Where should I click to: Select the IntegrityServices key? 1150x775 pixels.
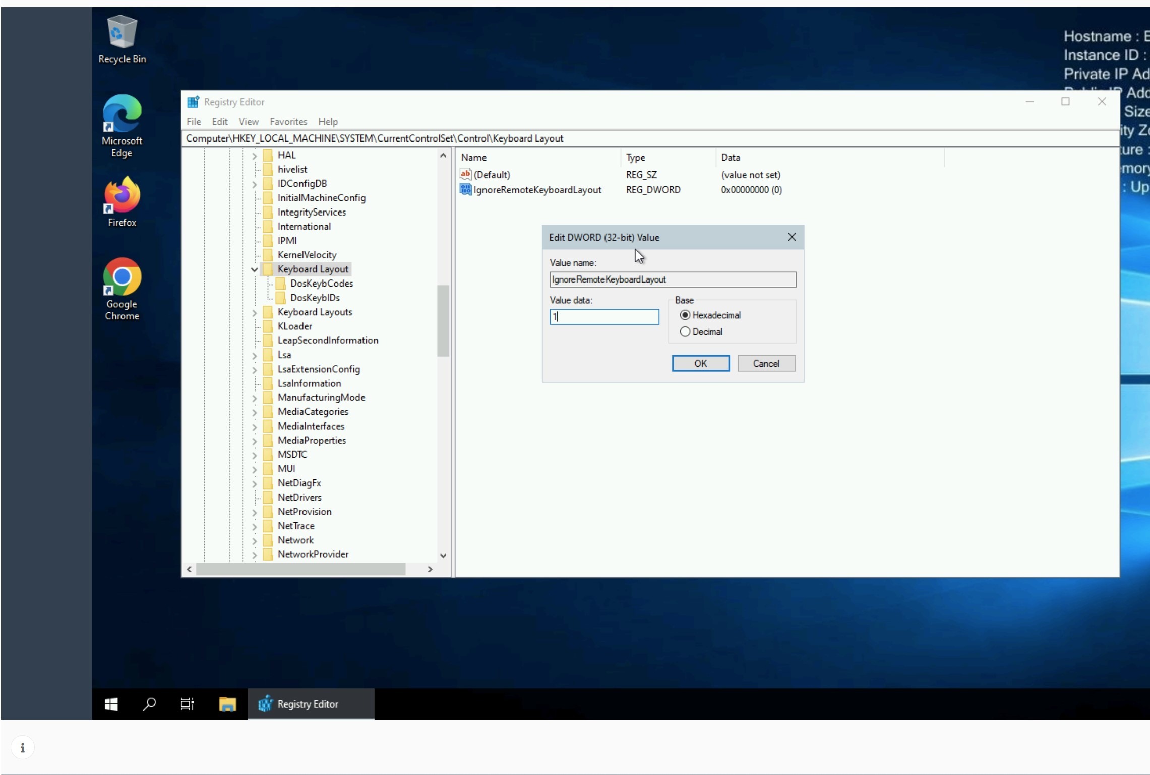click(x=312, y=212)
